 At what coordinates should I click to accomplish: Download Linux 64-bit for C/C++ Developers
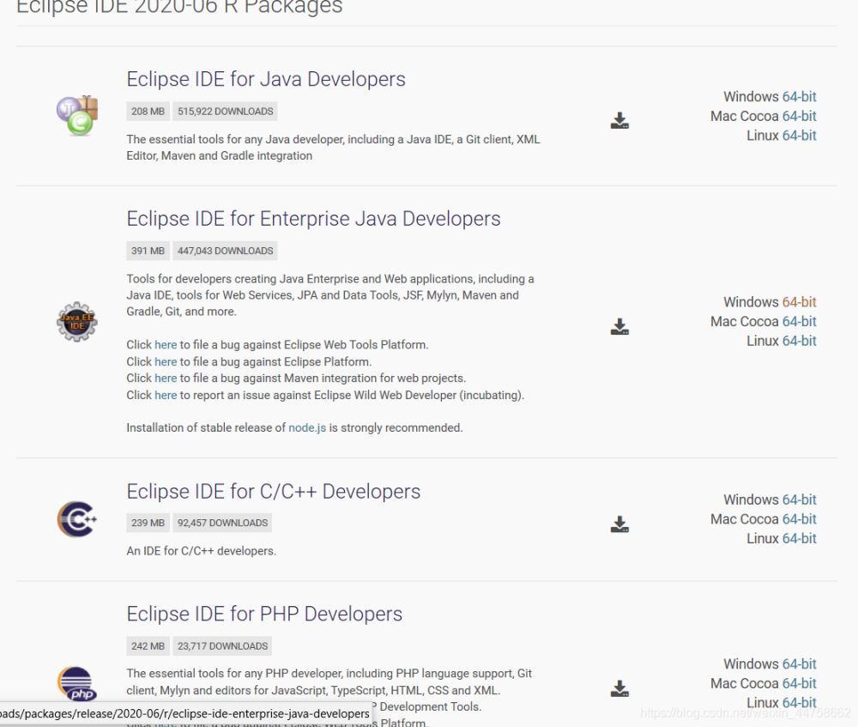tap(799, 538)
